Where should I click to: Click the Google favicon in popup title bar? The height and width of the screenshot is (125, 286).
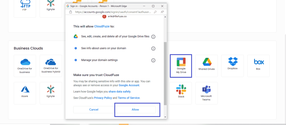click(68, 6)
